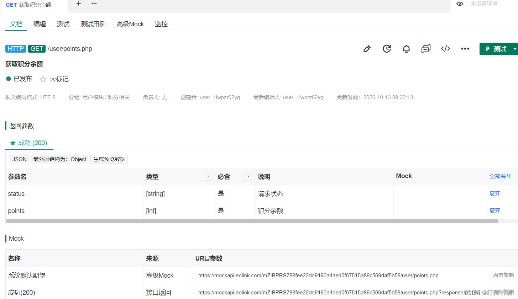Viewport: 518px width, 299px height.
Task: Switch to the 测试 tab
Action: tap(63, 24)
